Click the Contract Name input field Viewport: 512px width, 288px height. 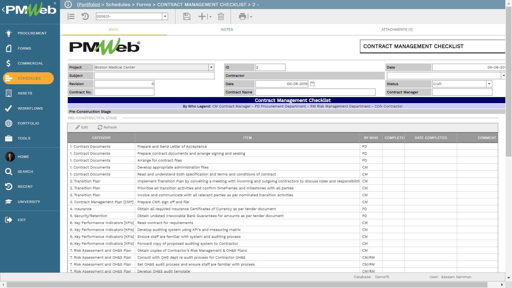315,92
